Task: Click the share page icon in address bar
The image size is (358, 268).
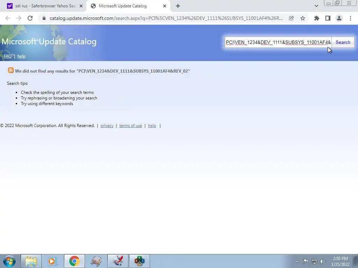Action: [x=291, y=18]
